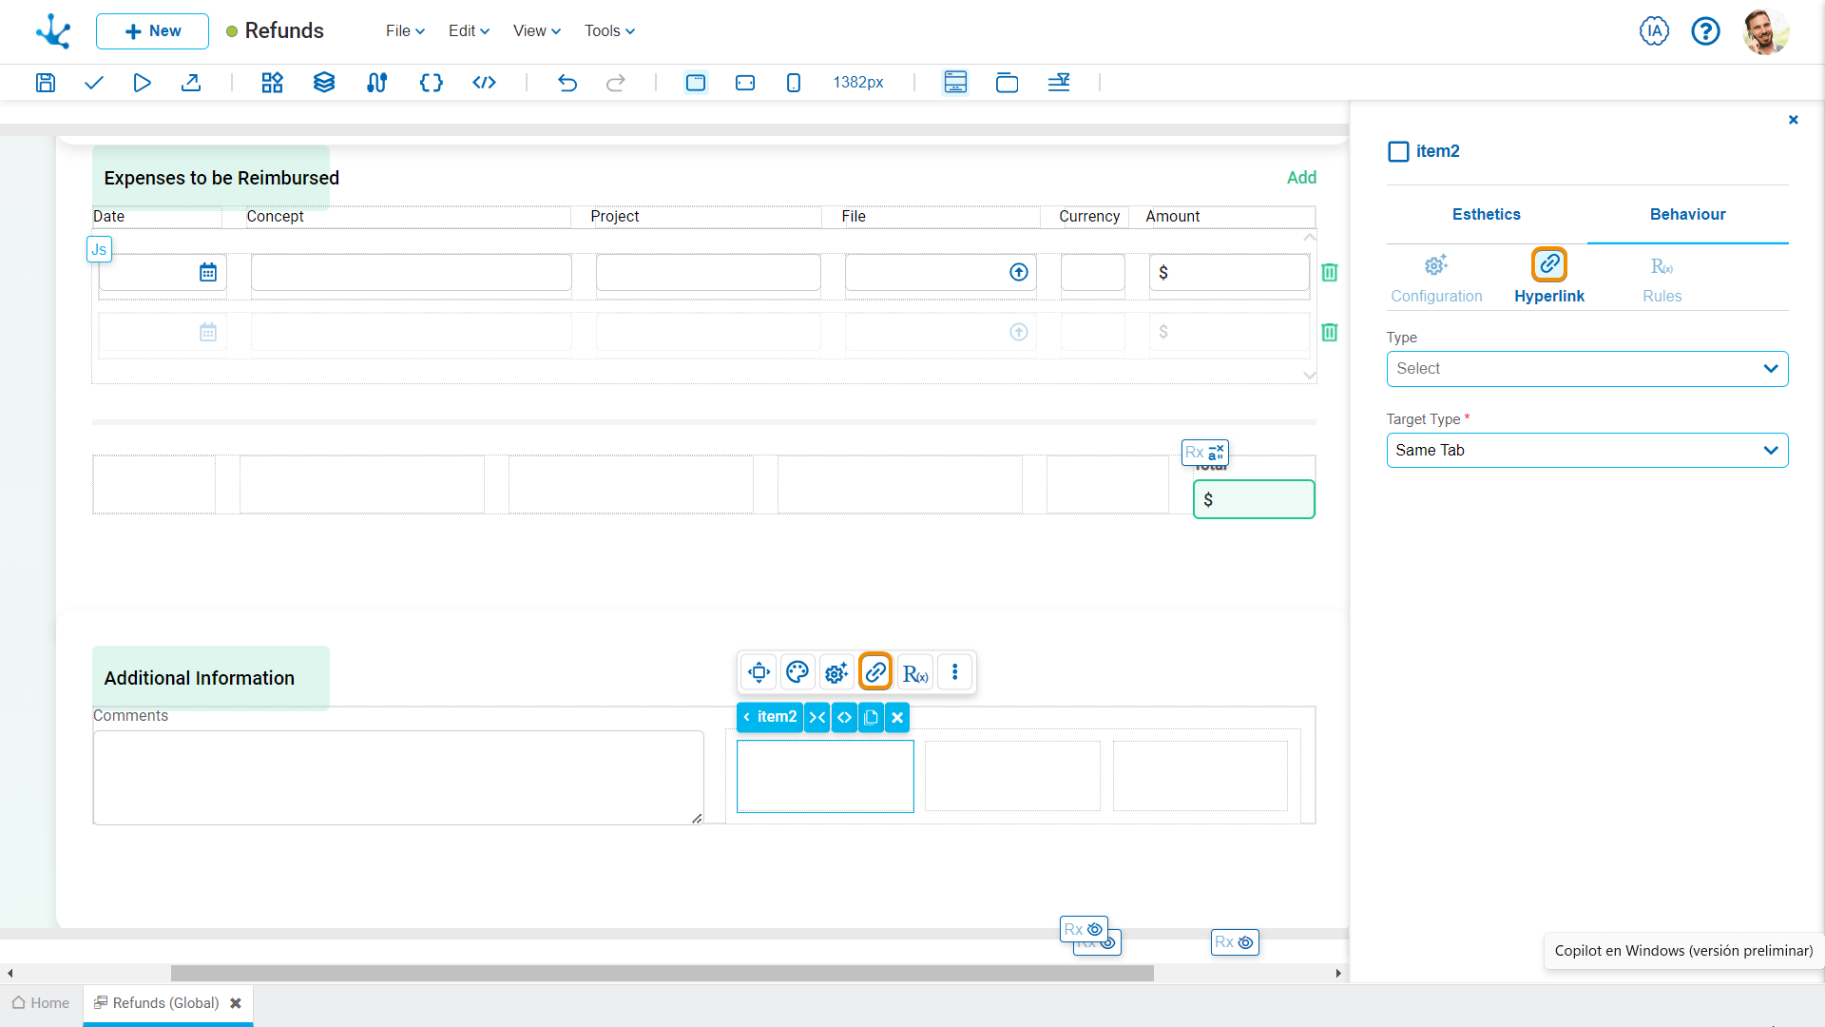The image size is (1825, 1027).
Task: Open the File menu
Action: (x=405, y=30)
